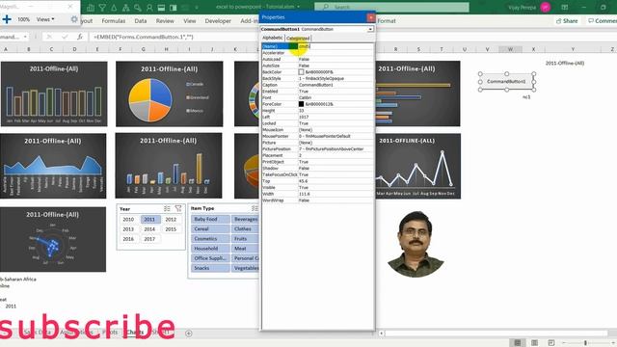Close the Magnifier window
Screen dimensions: 617x347
(70, 7)
